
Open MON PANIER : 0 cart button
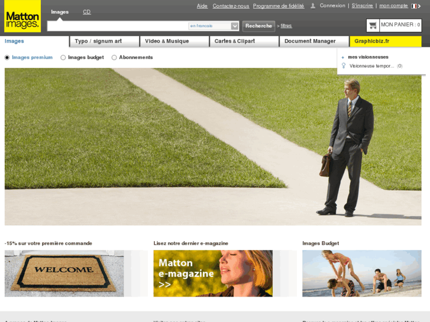394,25
